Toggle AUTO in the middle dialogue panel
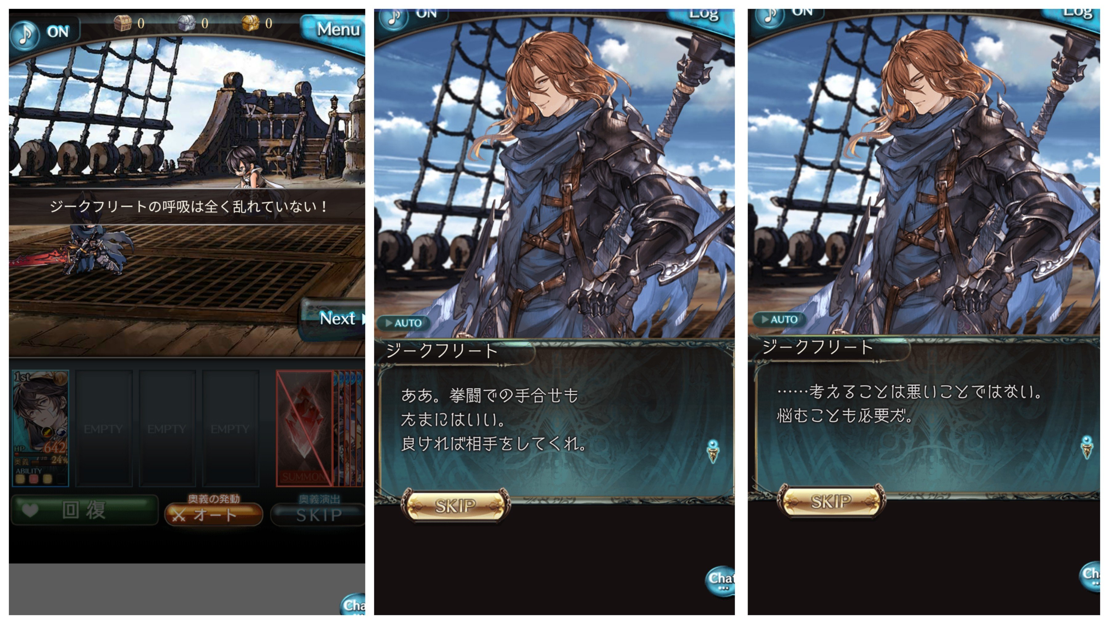The width and height of the screenshot is (1109, 624). (403, 323)
